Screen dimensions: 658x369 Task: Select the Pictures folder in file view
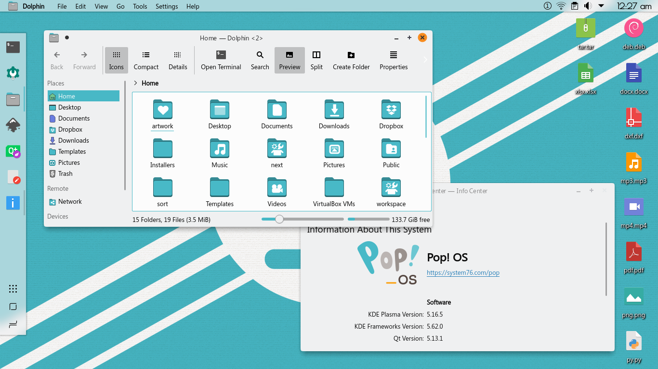point(334,153)
